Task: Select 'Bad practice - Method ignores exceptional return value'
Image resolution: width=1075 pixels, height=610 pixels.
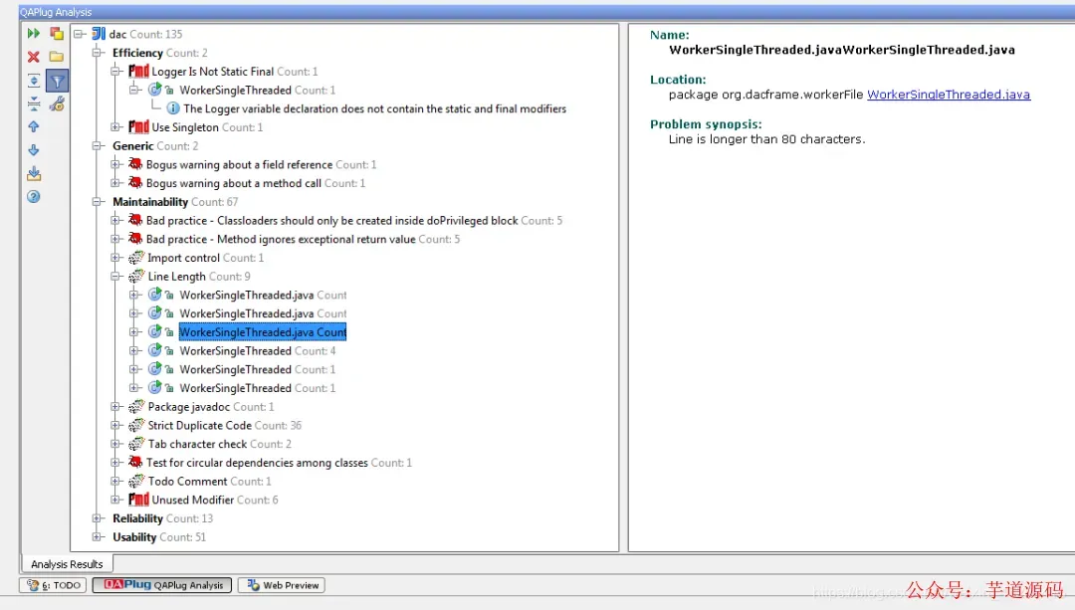Action: pos(303,239)
